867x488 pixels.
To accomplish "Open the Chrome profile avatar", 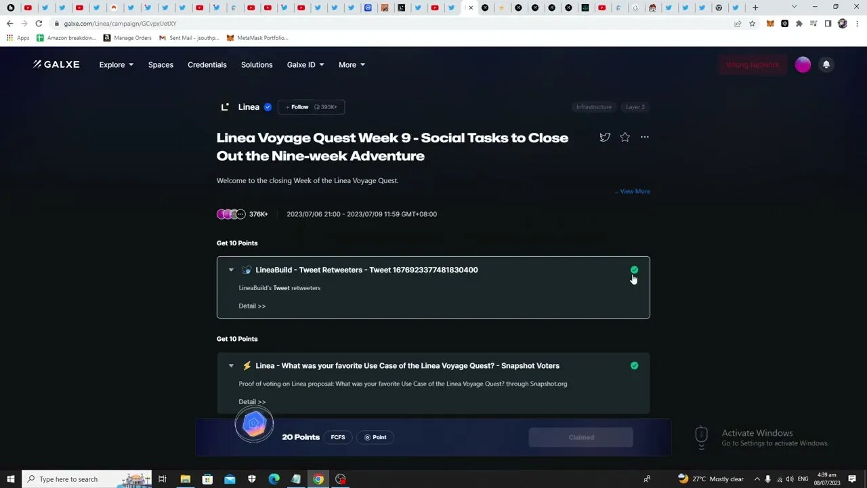I will [842, 23].
